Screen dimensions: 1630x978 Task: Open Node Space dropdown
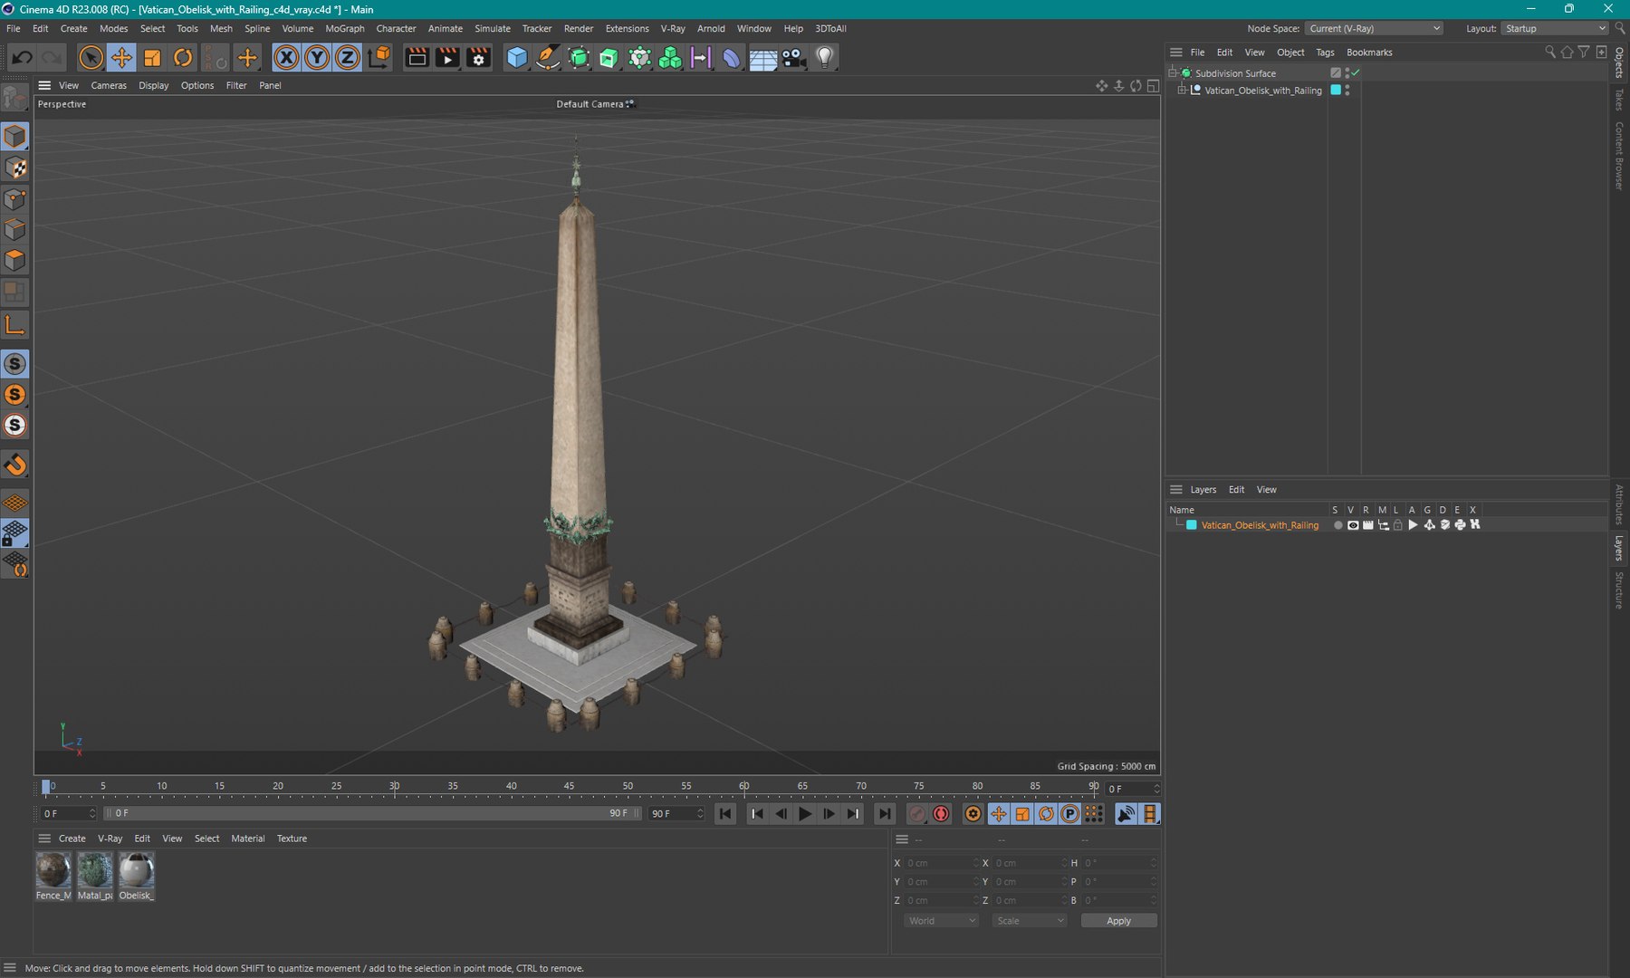[1374, 29]
